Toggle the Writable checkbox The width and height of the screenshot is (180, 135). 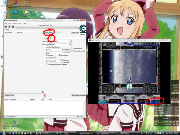click(x=47, y=55)
